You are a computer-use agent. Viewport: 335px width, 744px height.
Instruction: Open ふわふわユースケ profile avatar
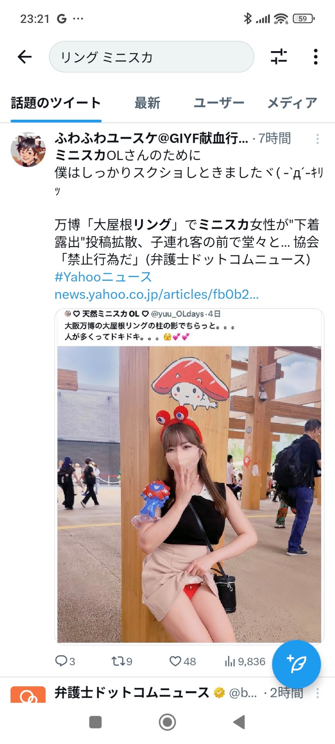point(28,149)
